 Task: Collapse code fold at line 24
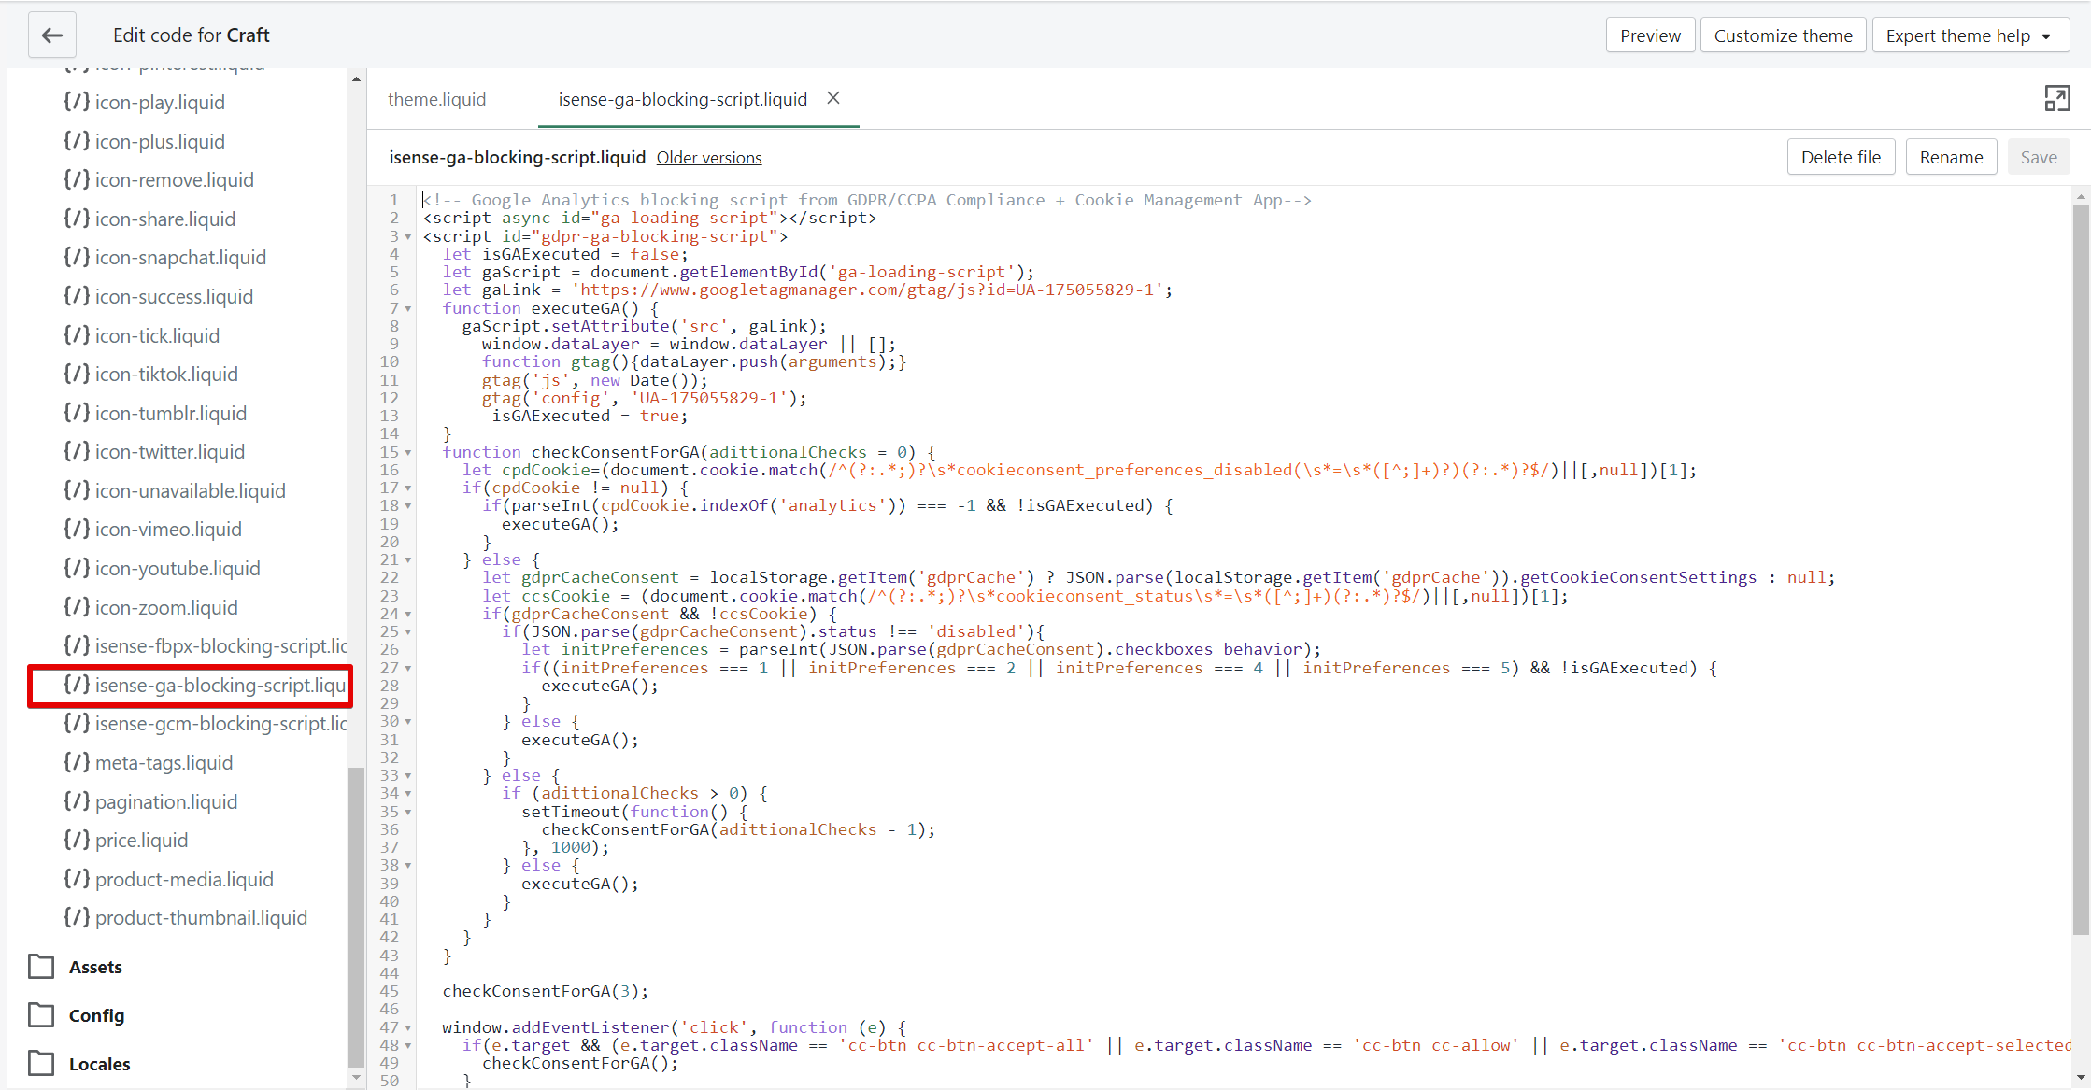(x=408, y=615)
